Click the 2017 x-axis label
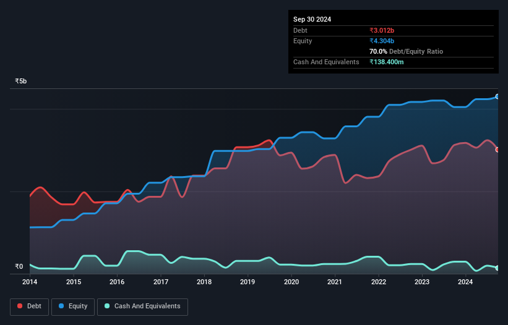This screenshot has height=325, width=508. [x=161, y=282]
